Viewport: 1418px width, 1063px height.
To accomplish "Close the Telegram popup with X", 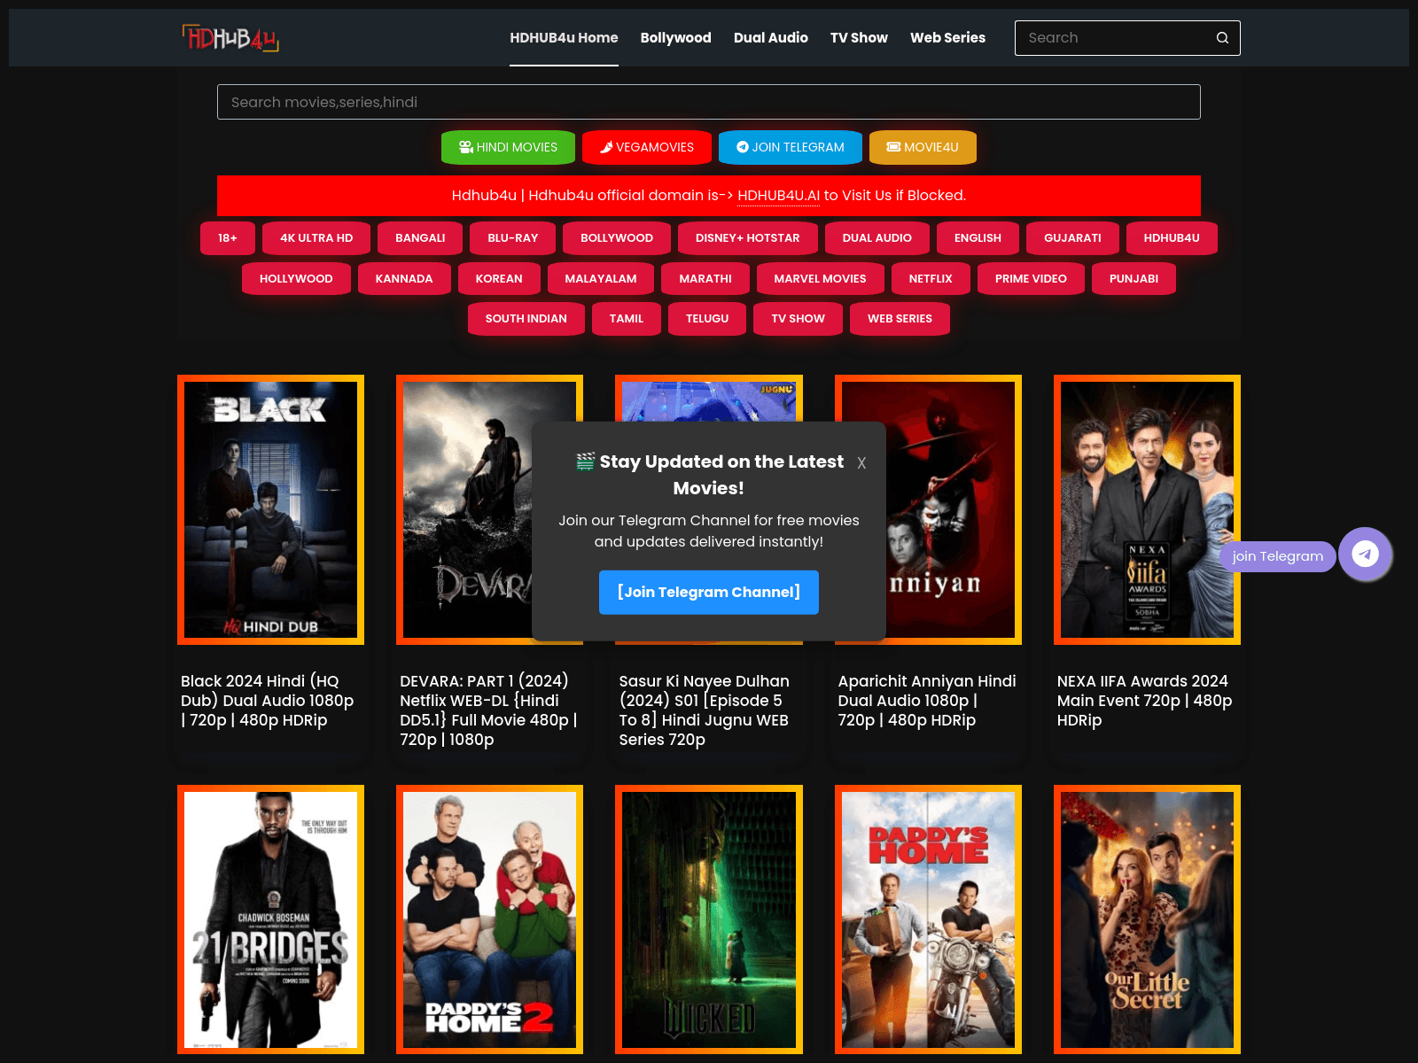I will click(861, 462).
